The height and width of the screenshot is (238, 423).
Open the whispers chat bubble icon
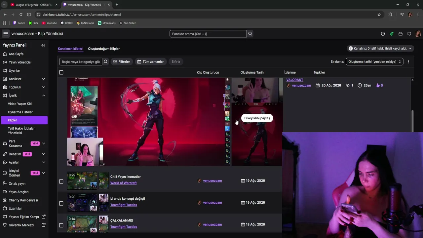coord(409,34)
